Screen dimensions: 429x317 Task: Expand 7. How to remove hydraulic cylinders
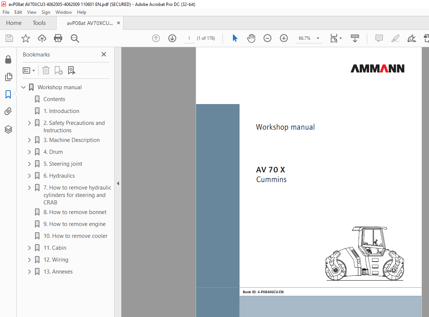click(x=29, y=188)
